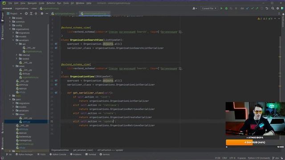Open the Terminal tool window
The height and width of the screenshot is (160, 285).
click(x=90, y=154)
